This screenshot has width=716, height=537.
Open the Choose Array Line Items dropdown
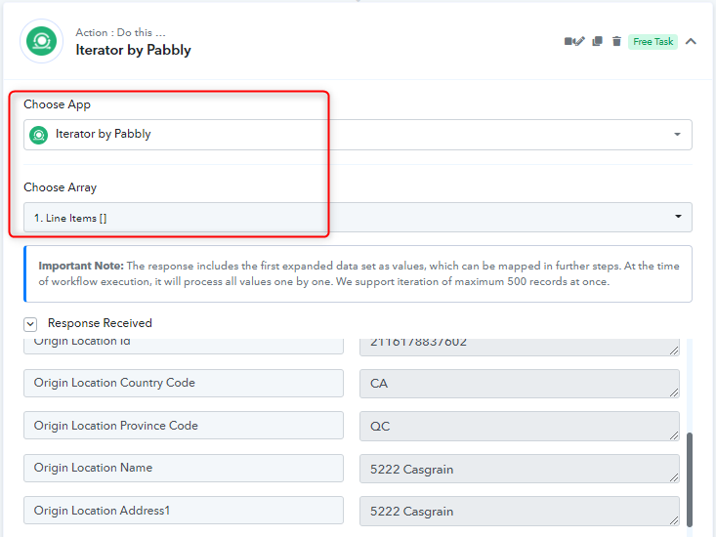[358, 217]
